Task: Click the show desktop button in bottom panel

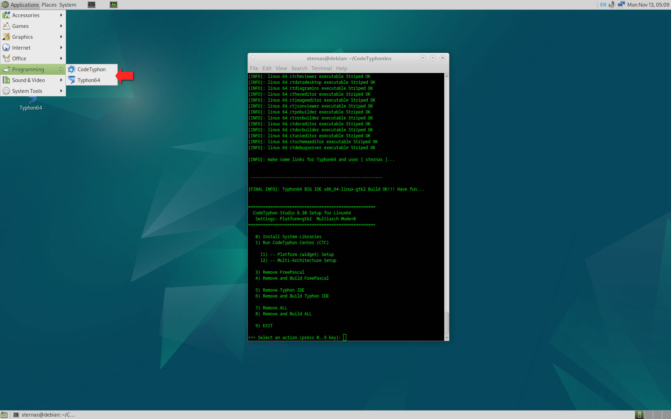Action: click(4, 415)
